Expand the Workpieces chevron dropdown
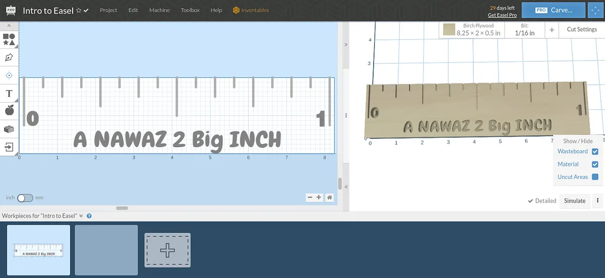The image size is (605, 278). (x=81, y=216)
